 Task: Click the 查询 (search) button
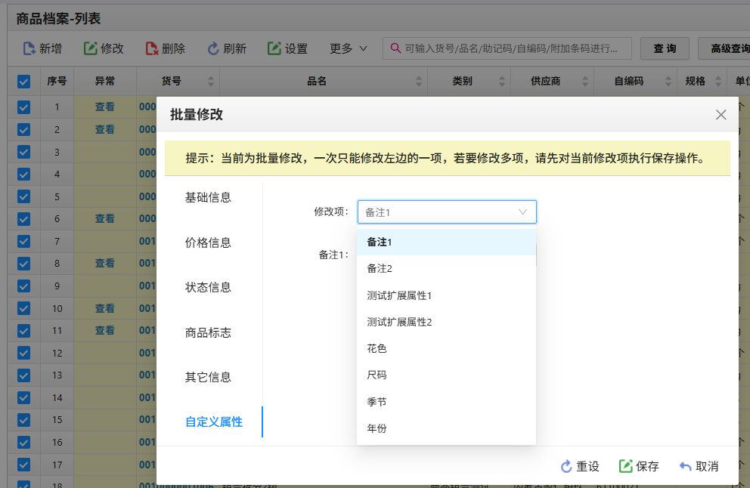(665, 48)
